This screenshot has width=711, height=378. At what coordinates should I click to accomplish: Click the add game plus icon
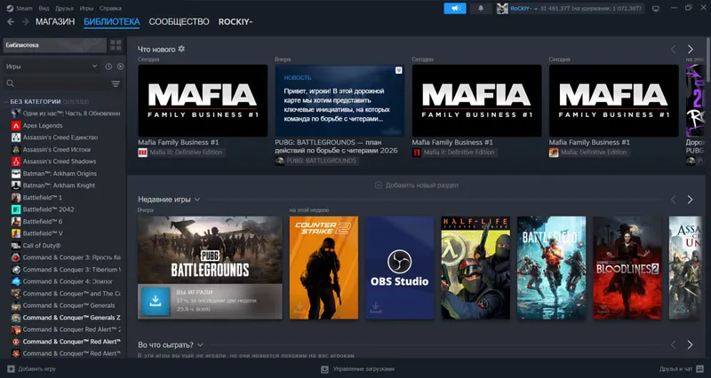point(11,369)
